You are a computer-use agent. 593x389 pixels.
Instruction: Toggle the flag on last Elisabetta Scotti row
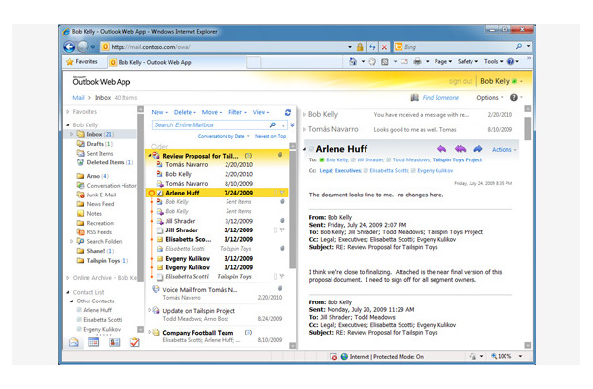[282, 277]
